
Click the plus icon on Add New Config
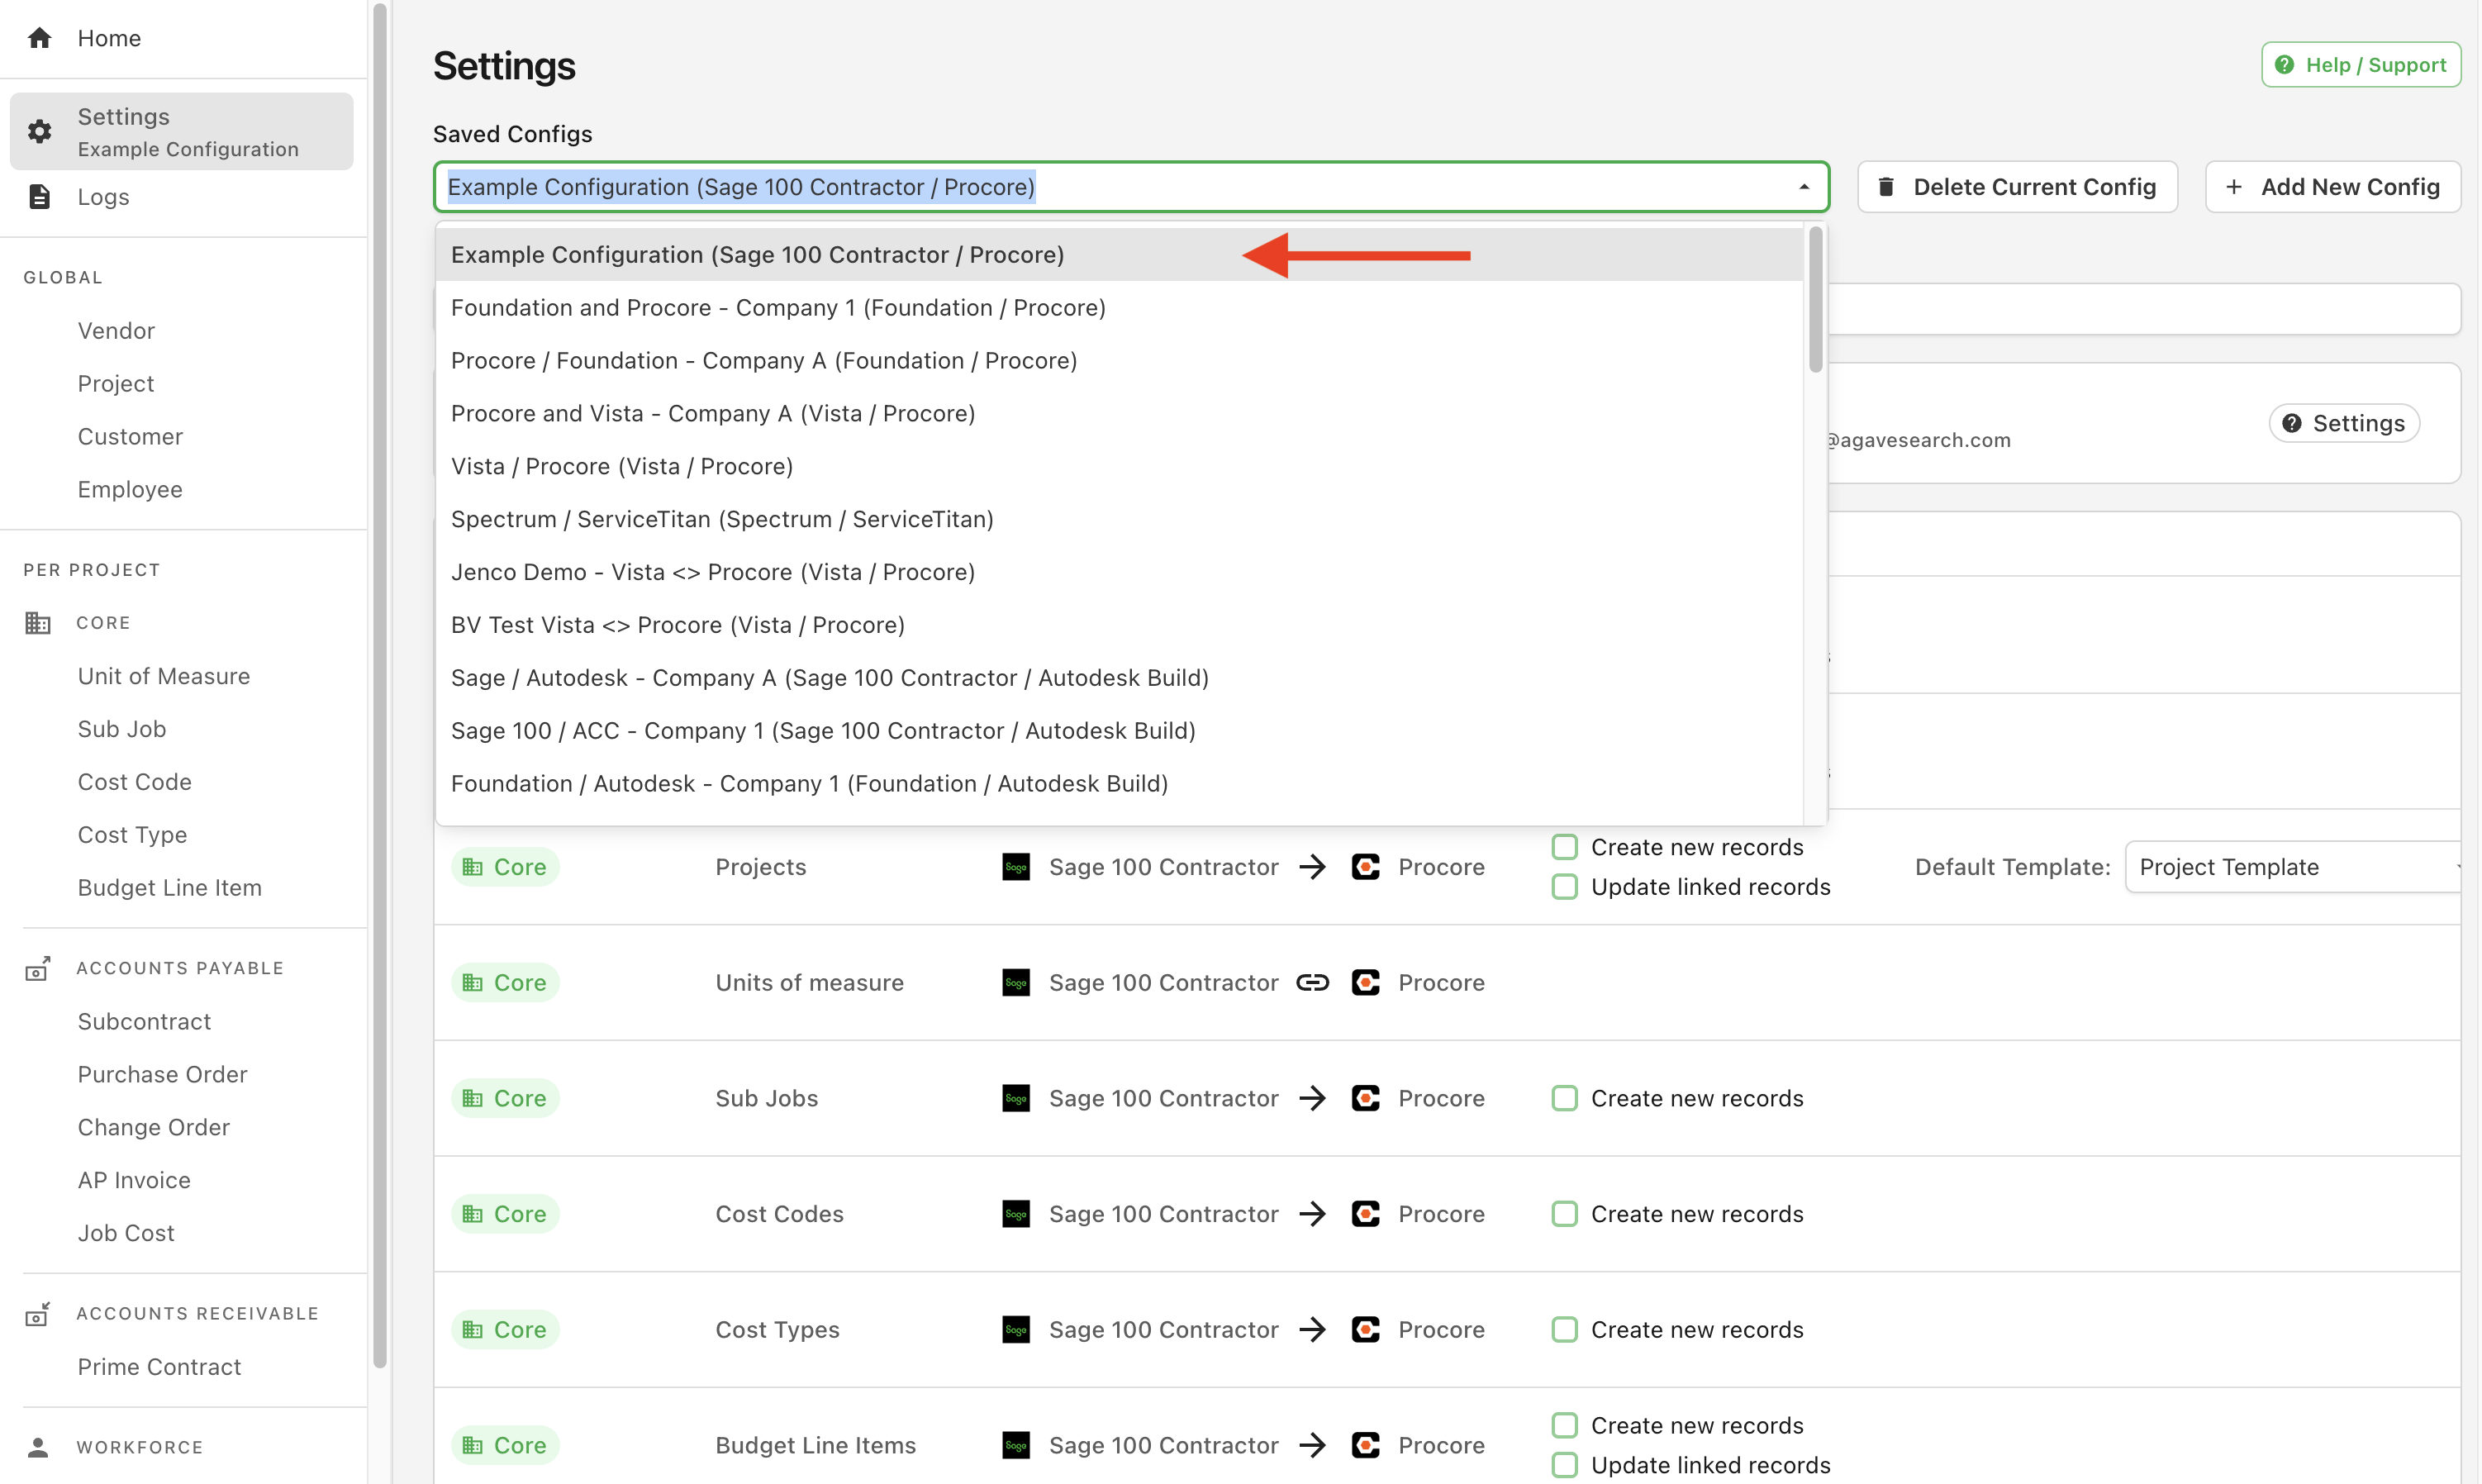[x=2234, y=187]
